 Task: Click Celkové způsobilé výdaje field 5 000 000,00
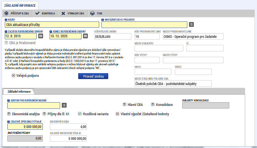(25, 127)
